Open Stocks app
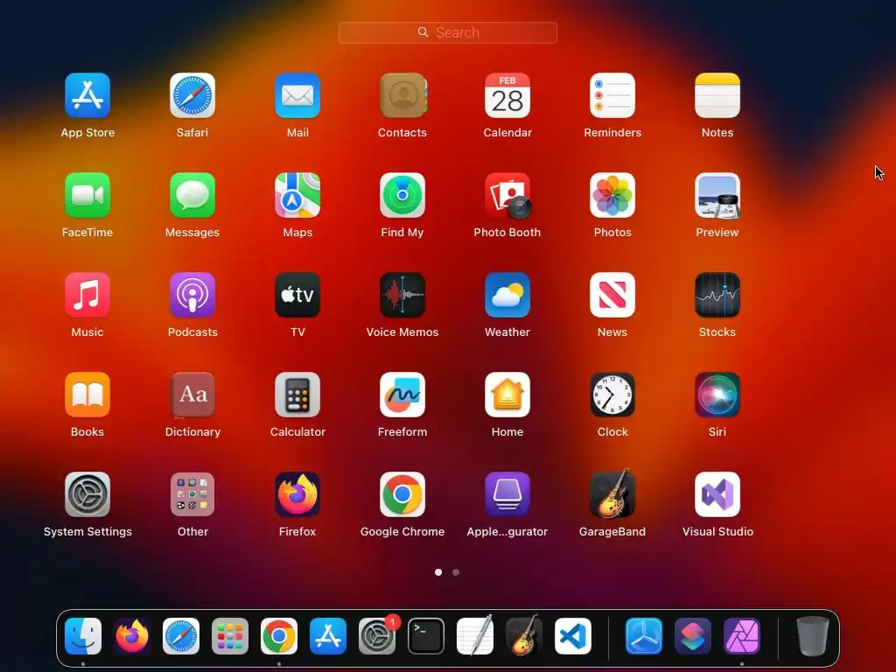Screen dimensions: 896x672 click(717, 295)
